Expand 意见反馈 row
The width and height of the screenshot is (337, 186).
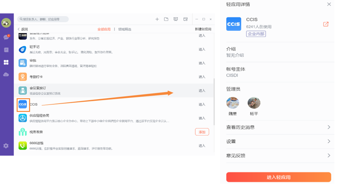(279, 156)
